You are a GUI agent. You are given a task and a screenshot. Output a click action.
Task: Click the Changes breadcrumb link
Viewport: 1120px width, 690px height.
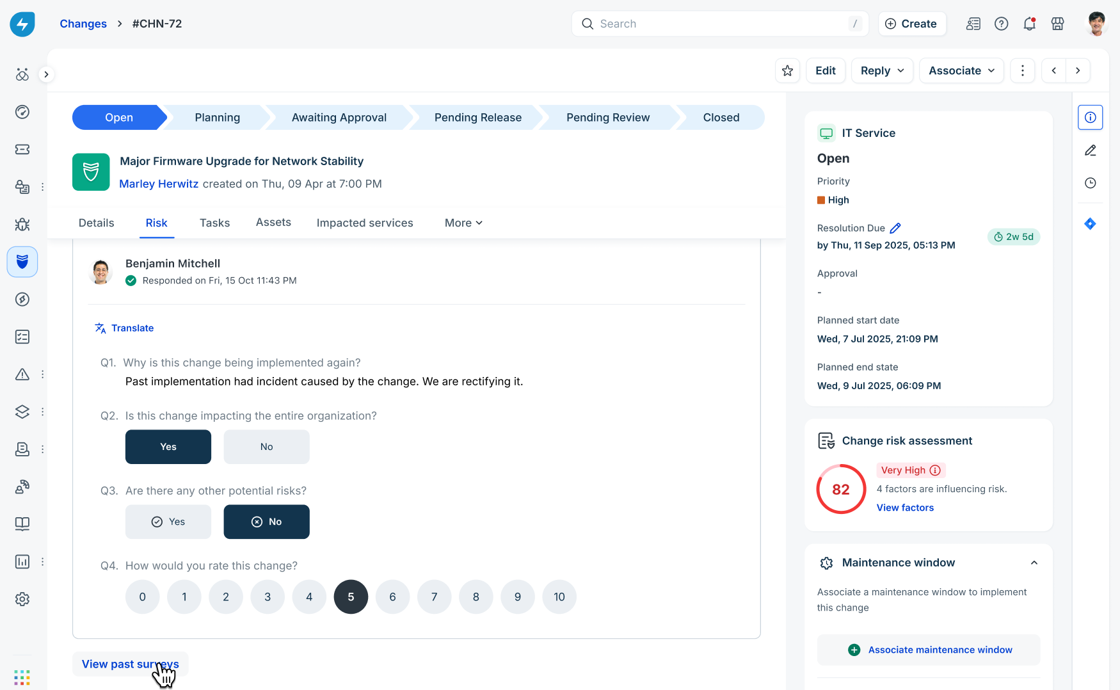pos(83,24)
